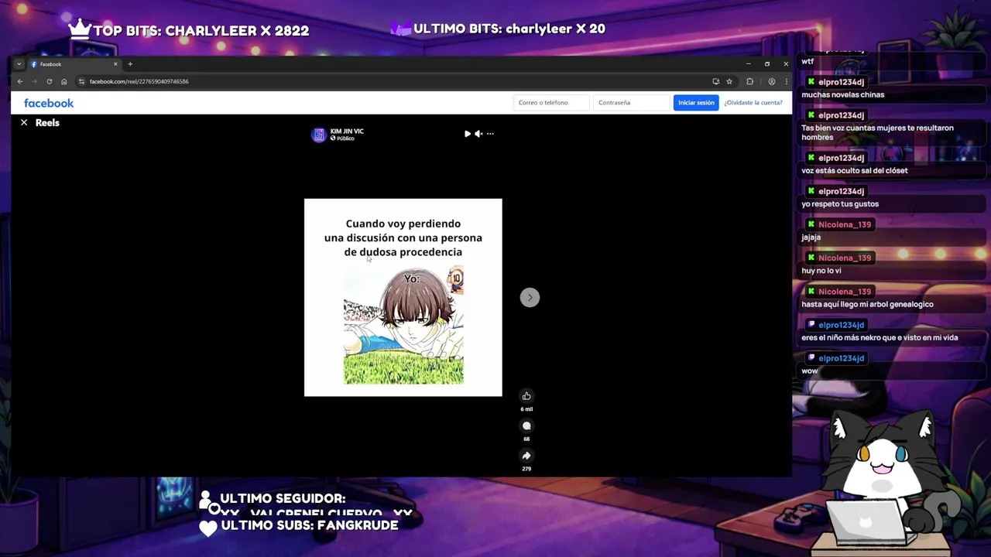This screenshot has width=991, height=557.
Task: View site information icon in address bar
Action: pos(81,81)
